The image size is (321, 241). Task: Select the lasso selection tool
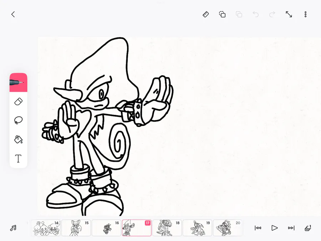[x=19, y=121]
